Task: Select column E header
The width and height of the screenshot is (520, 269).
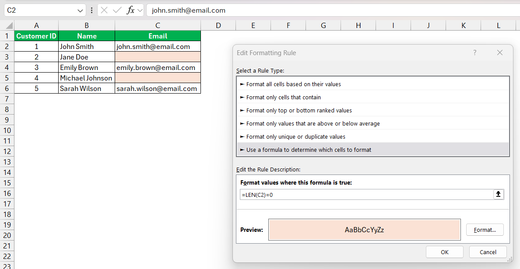Action: click(253, 25)
